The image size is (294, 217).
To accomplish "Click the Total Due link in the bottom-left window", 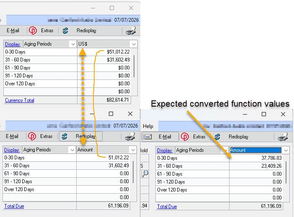I will click(14, 206).
